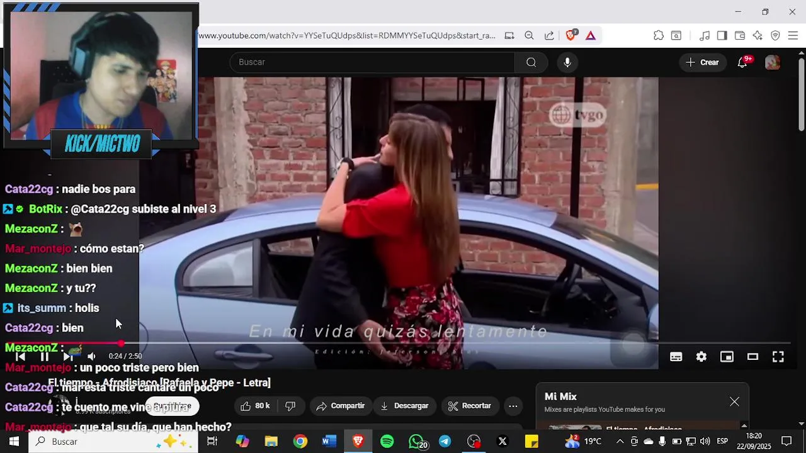Screen dimensions: 806x453
Task: Open Brave music playlist icon
Action: coord(705,36)
